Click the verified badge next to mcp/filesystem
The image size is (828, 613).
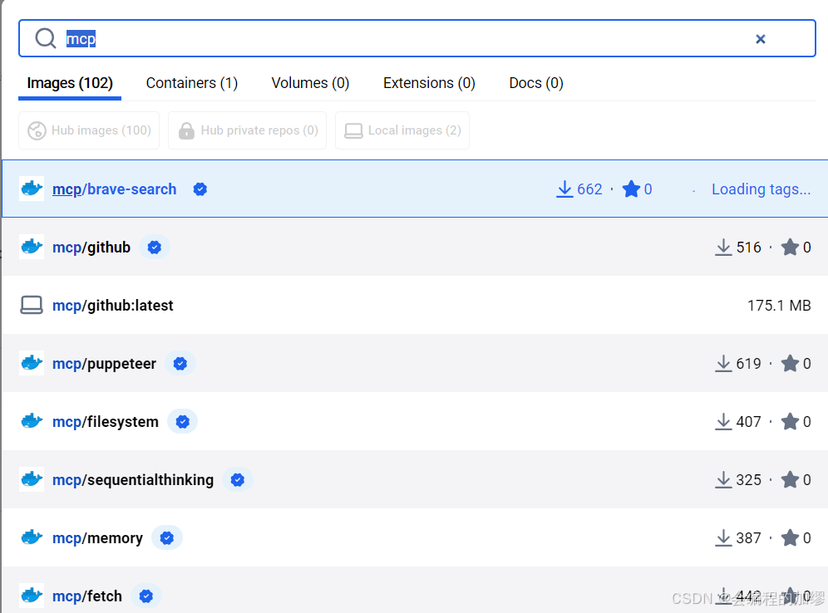[x=183, y=421]
